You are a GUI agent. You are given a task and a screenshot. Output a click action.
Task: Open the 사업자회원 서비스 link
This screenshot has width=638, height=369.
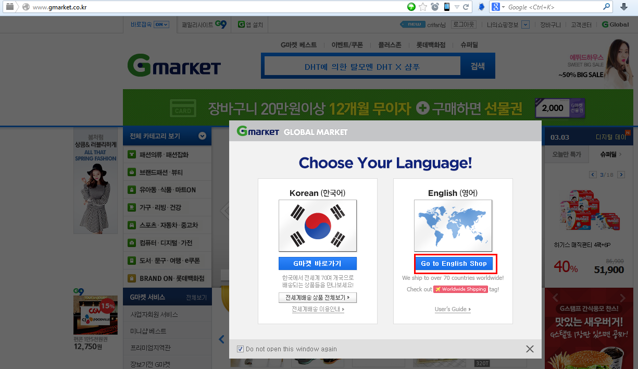154,314
